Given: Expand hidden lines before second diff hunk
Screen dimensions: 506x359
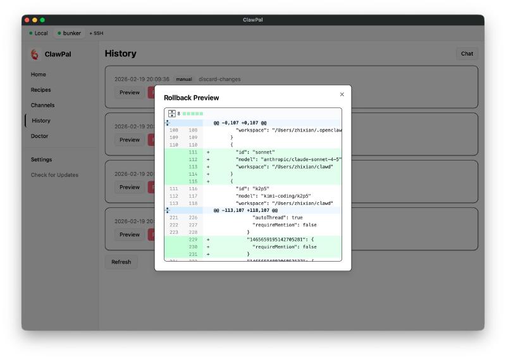Looking at the screenshot, I should pyautogui.click(x=168, y=210).
